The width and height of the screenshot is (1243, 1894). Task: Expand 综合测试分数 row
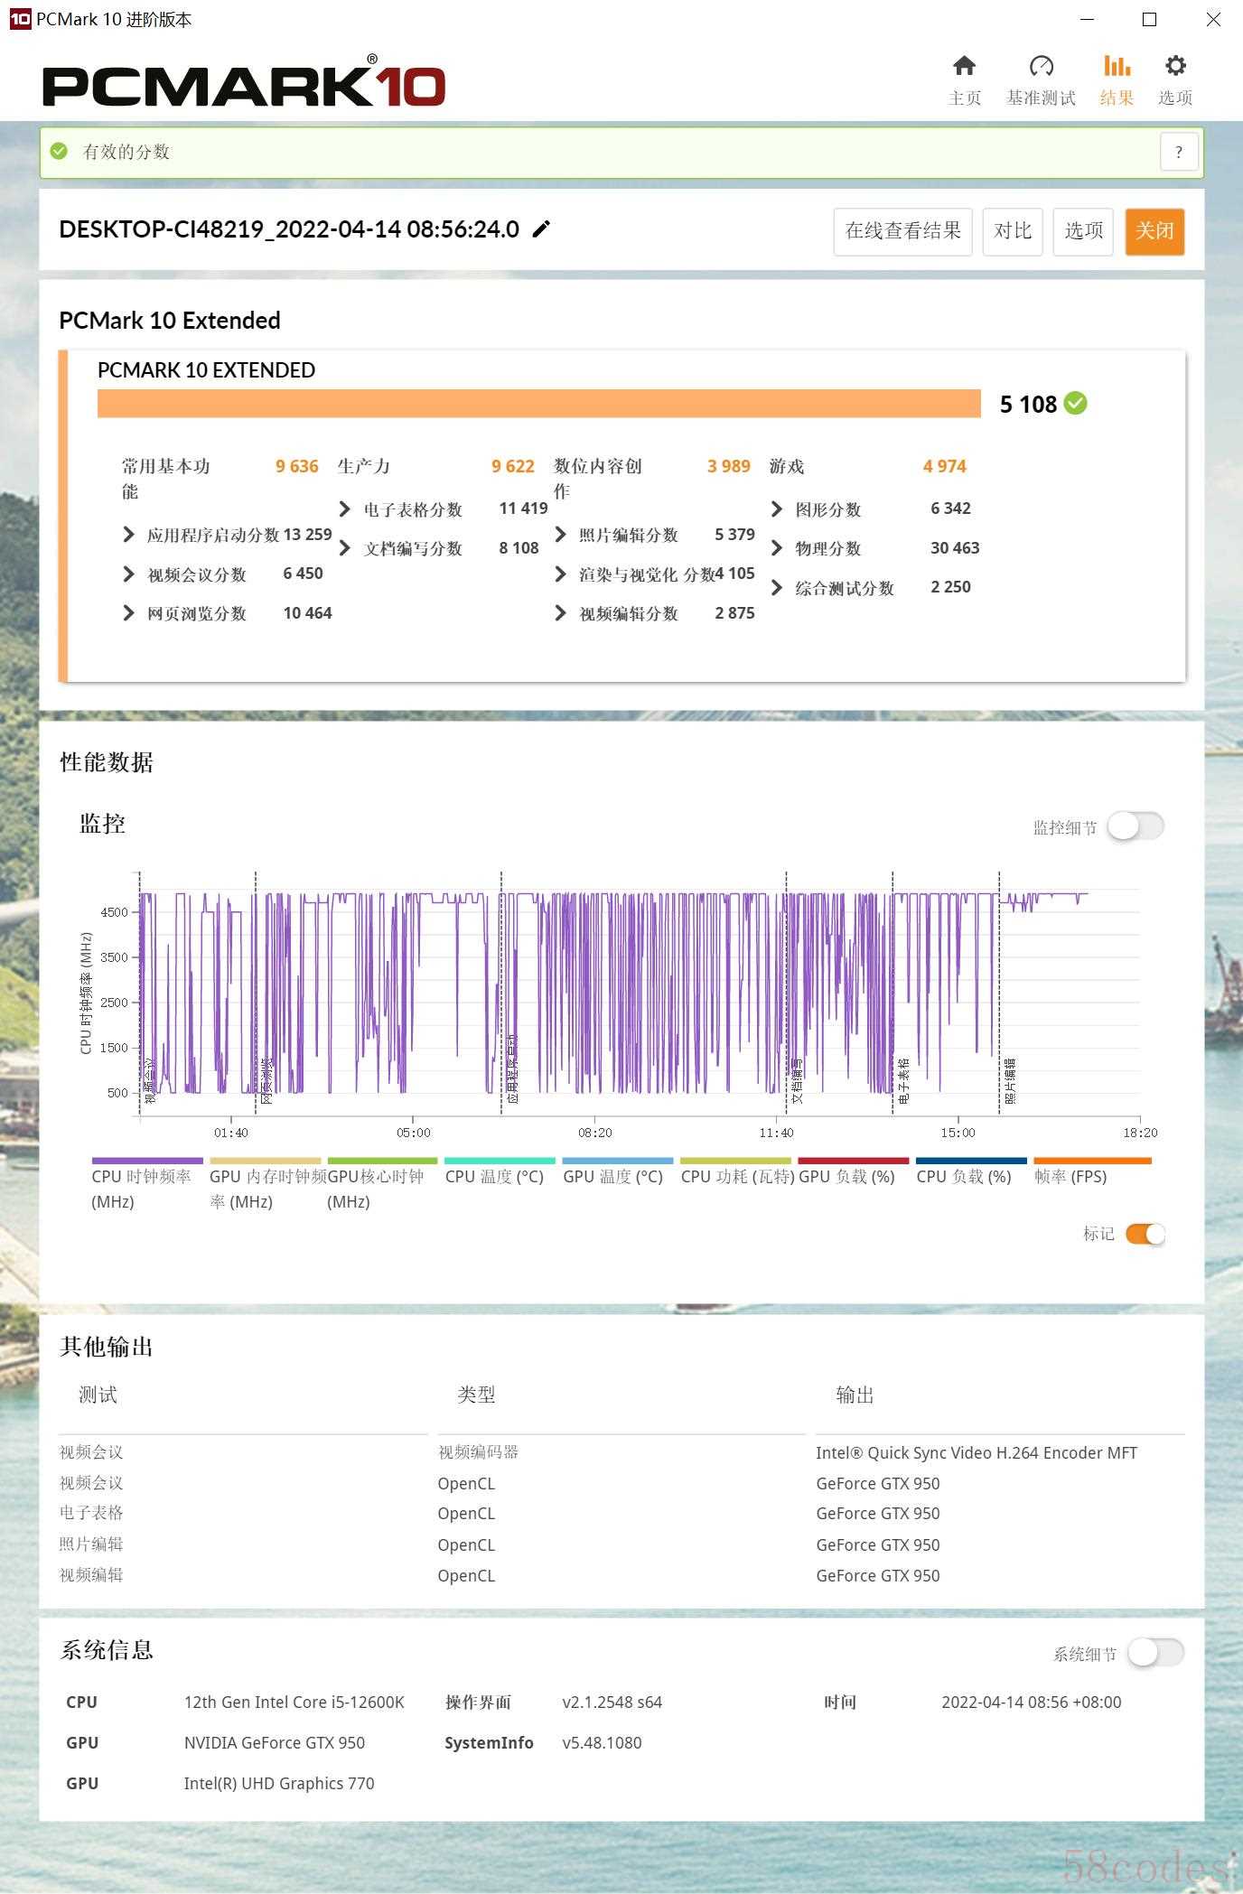[776, 588]
